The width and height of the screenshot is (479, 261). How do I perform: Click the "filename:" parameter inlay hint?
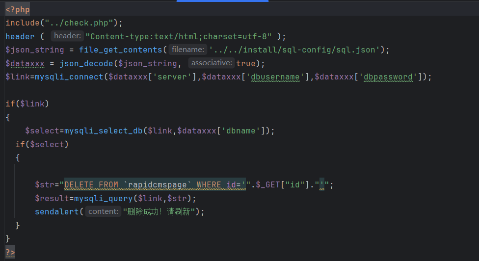pyautogui.click(x=187, y=50)
